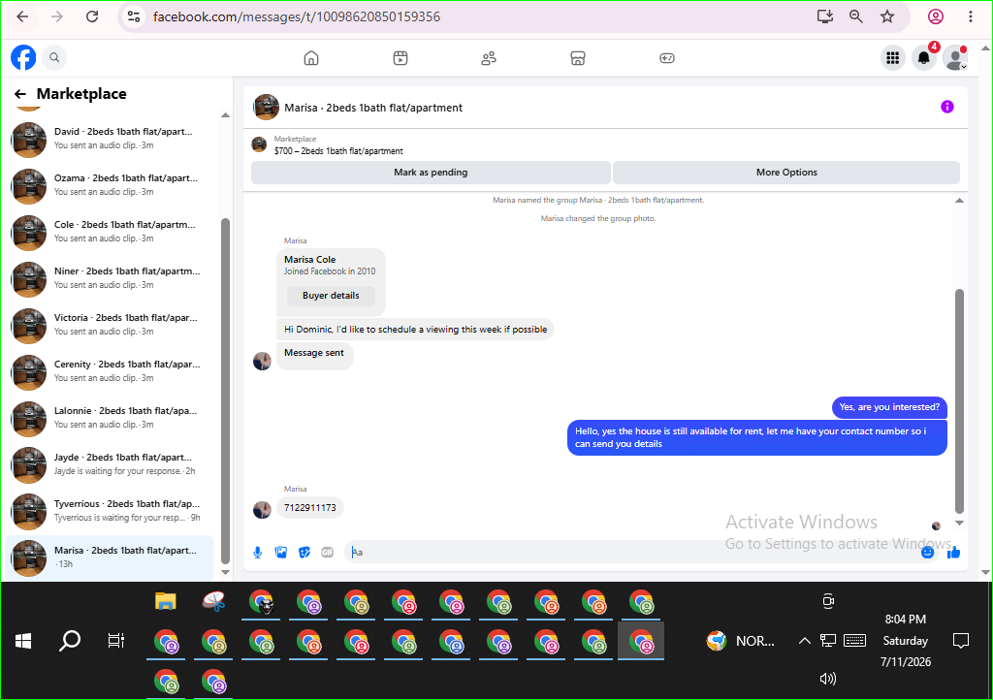Open Cerenity 2beds 1bath conversation
The width and height of the screenshot is (993, 700).
[111, 371]
